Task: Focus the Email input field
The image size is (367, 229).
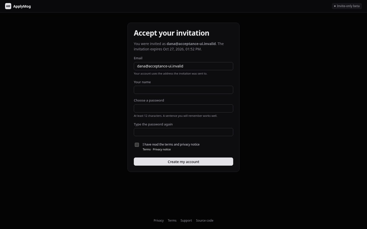Action: click(x=183, y=66)
